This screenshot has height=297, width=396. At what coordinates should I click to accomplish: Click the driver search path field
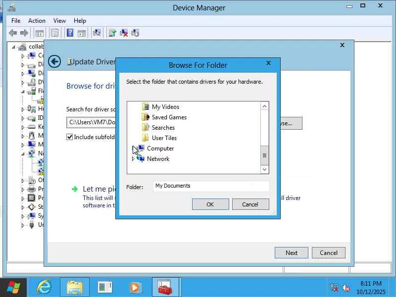pos(91,122)
